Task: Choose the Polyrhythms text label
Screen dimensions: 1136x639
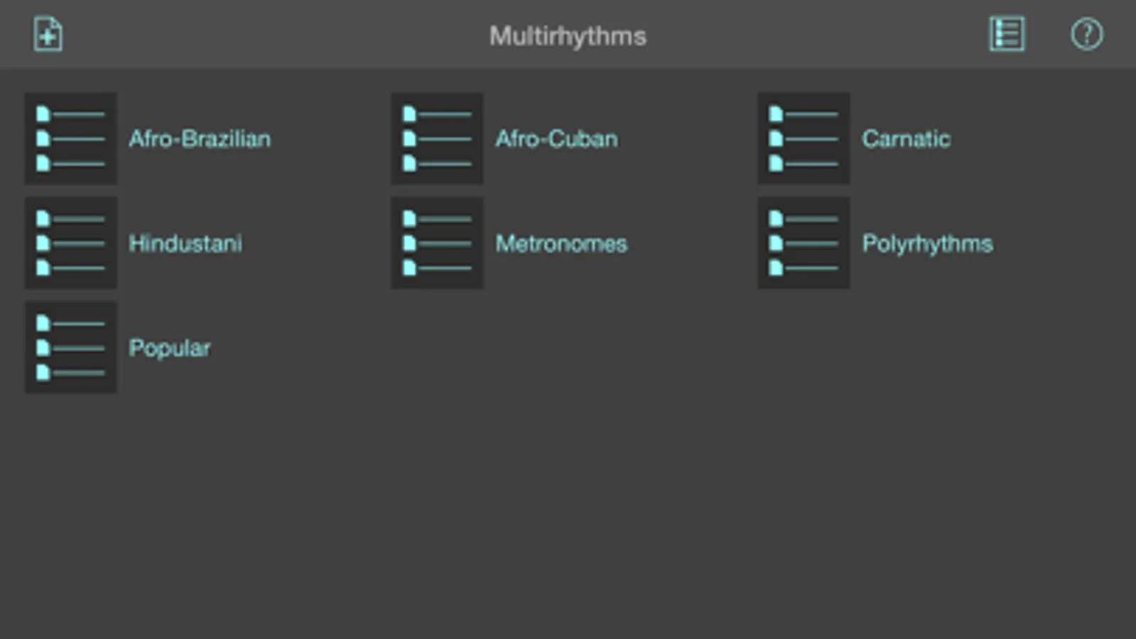Action: coord(927,244)
